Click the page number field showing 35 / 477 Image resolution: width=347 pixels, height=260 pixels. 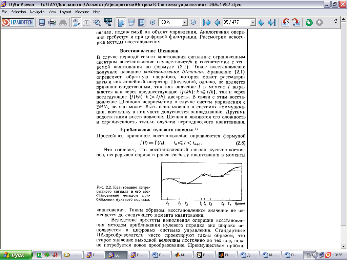tap(237, 22)
